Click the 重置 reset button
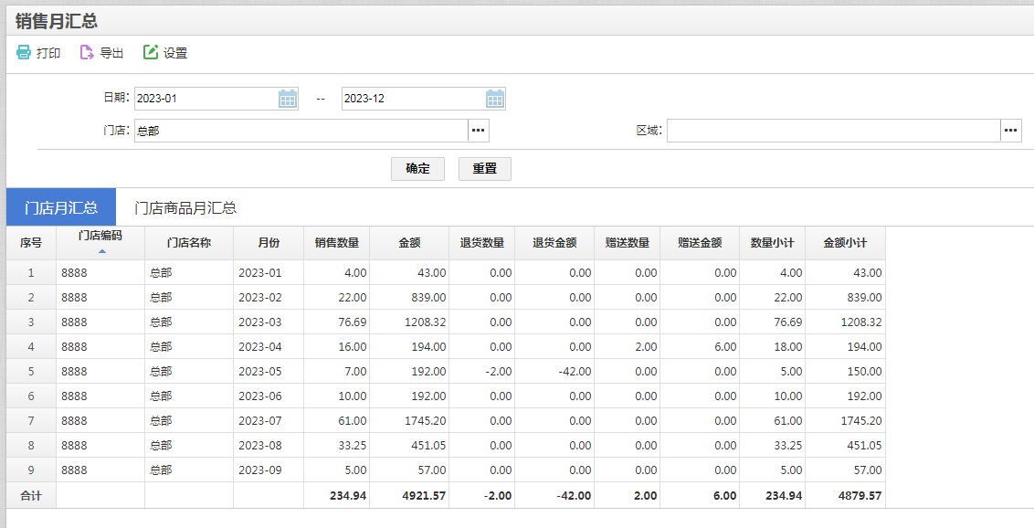This screenshot has height=528, width=1034. 485,169
